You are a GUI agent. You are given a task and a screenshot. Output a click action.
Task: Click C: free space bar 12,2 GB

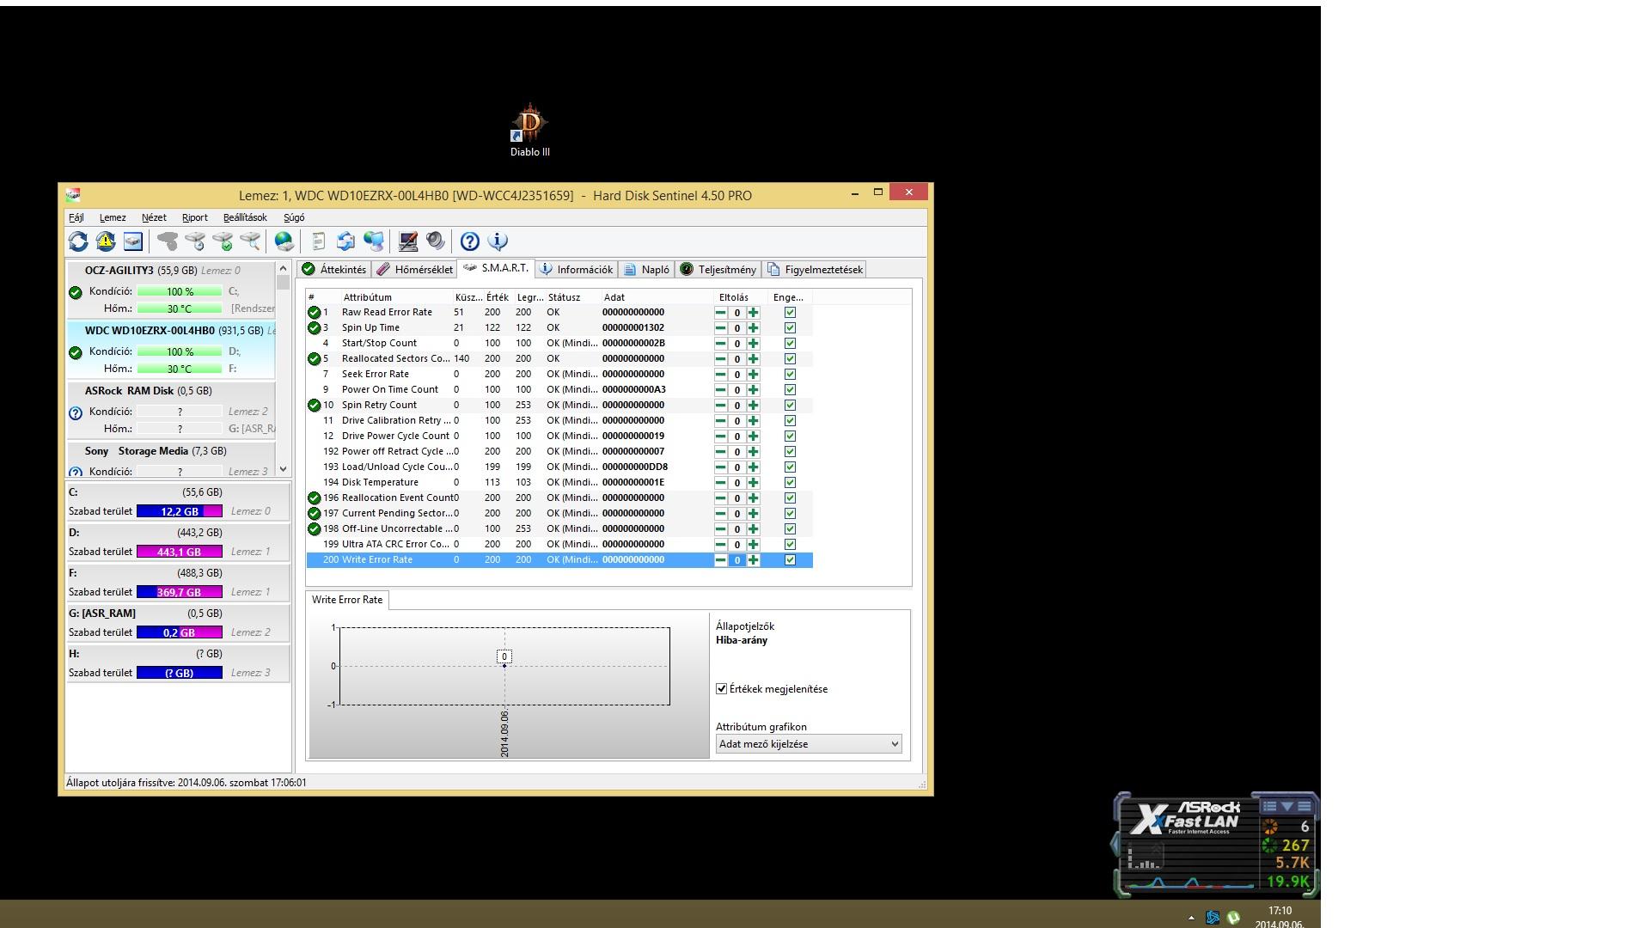(x=180, y=512)
